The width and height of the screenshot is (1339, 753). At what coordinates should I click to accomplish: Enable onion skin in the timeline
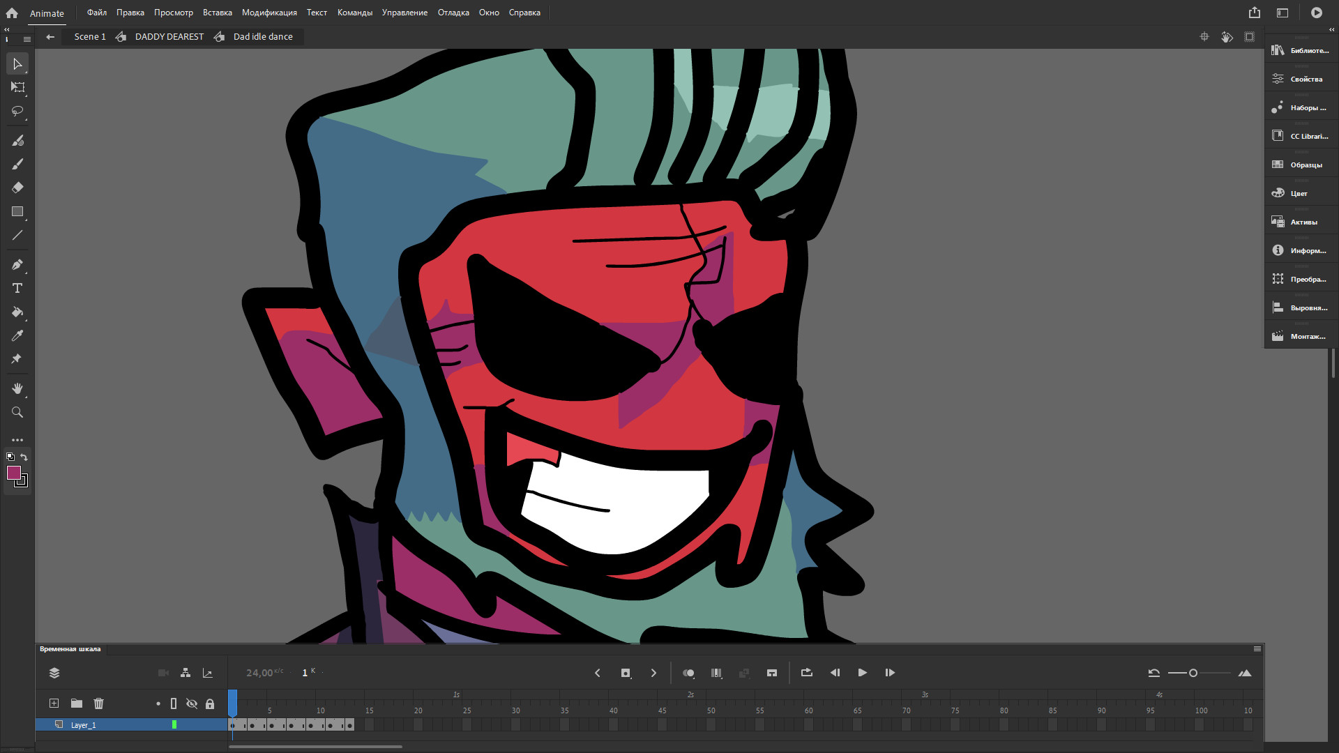(x=688, y=673)
